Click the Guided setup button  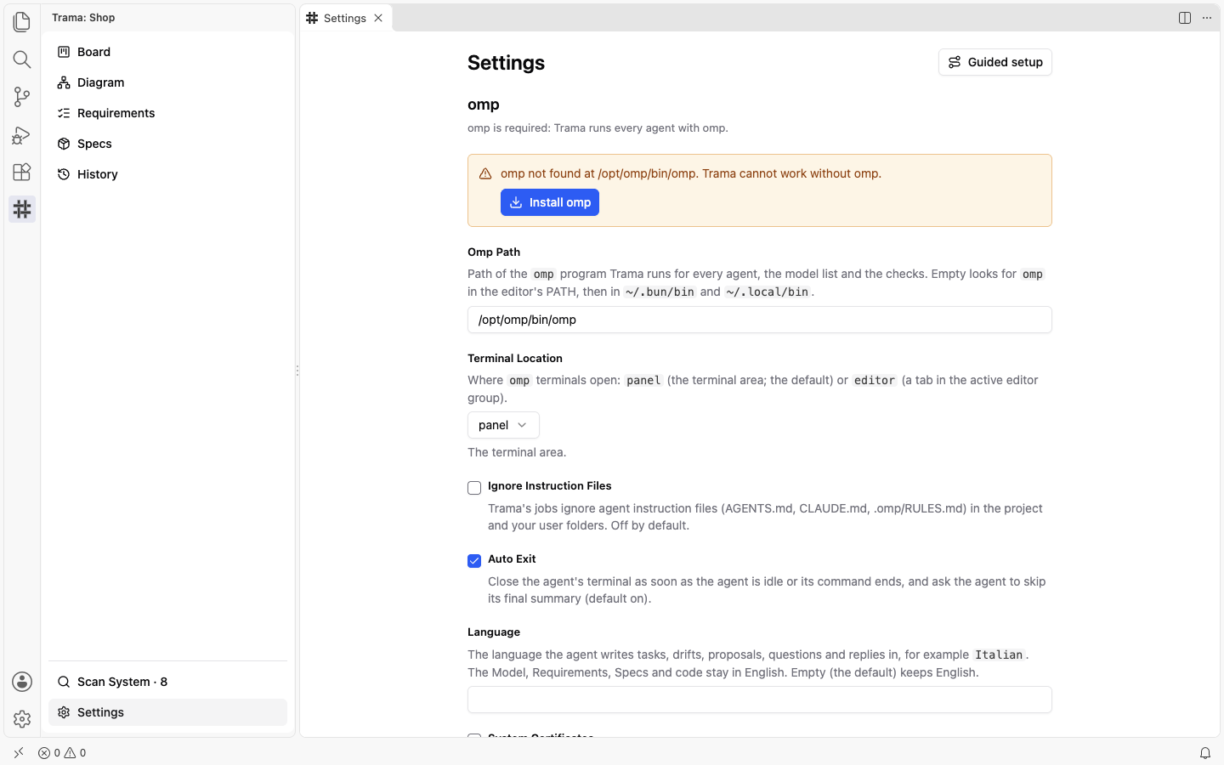tap(995, 62)
